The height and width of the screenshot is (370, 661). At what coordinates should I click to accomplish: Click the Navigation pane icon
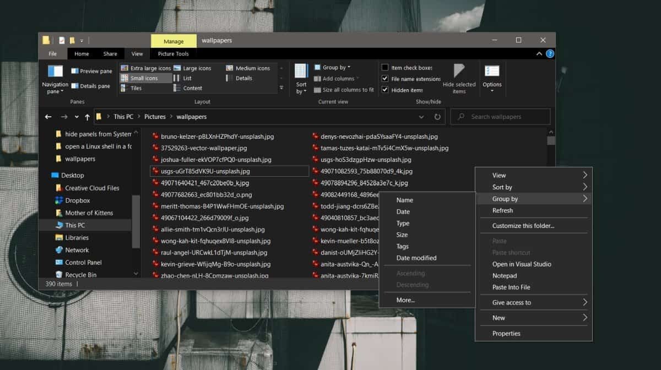(55, 72)
